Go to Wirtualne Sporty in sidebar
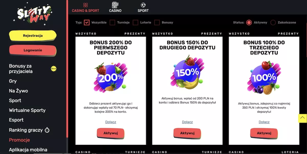 (x=27, y=110)
